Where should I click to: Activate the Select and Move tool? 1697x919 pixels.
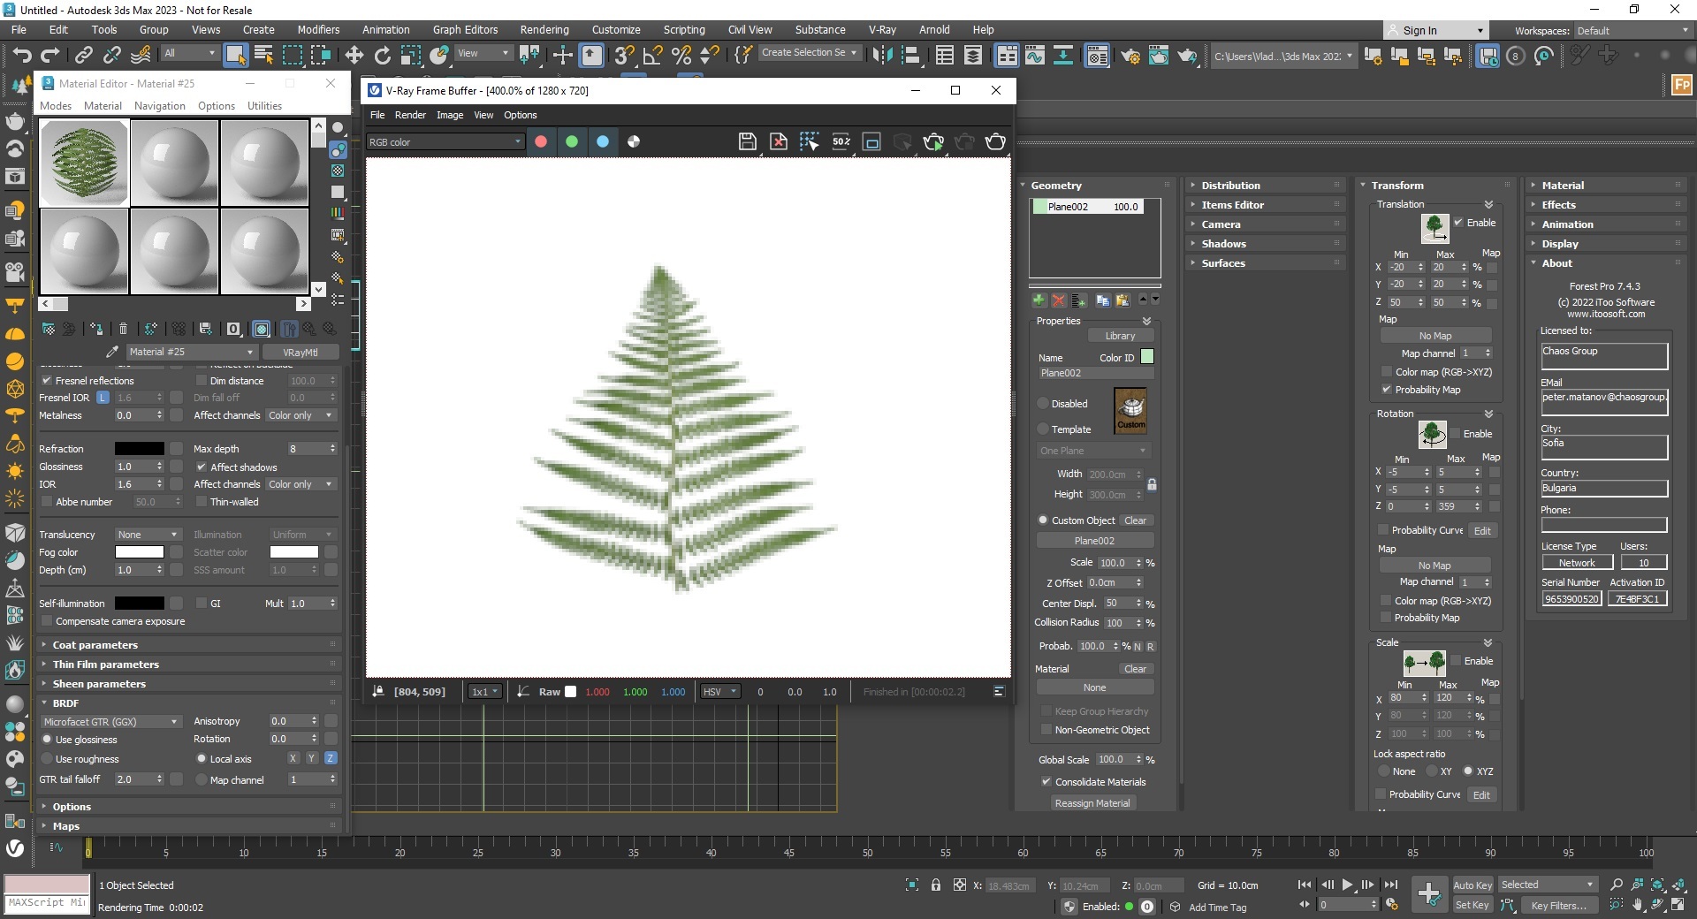[x=354, y=55]
